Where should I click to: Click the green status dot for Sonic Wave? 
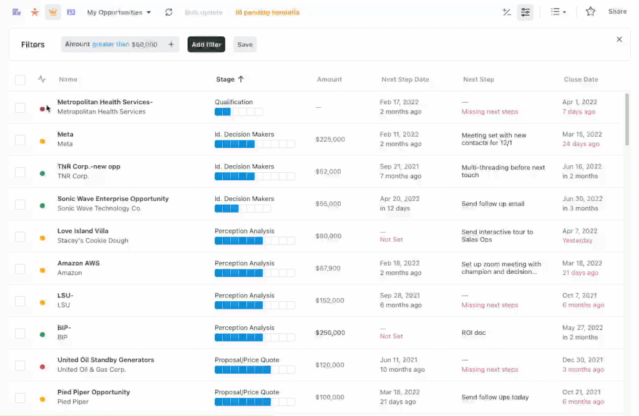pyautogui.click(x=42, y=206)
